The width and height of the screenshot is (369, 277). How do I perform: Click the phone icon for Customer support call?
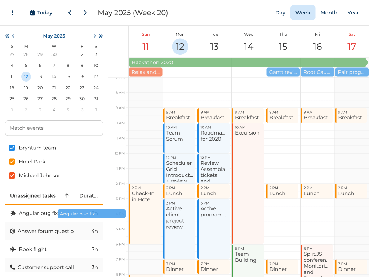13,267
